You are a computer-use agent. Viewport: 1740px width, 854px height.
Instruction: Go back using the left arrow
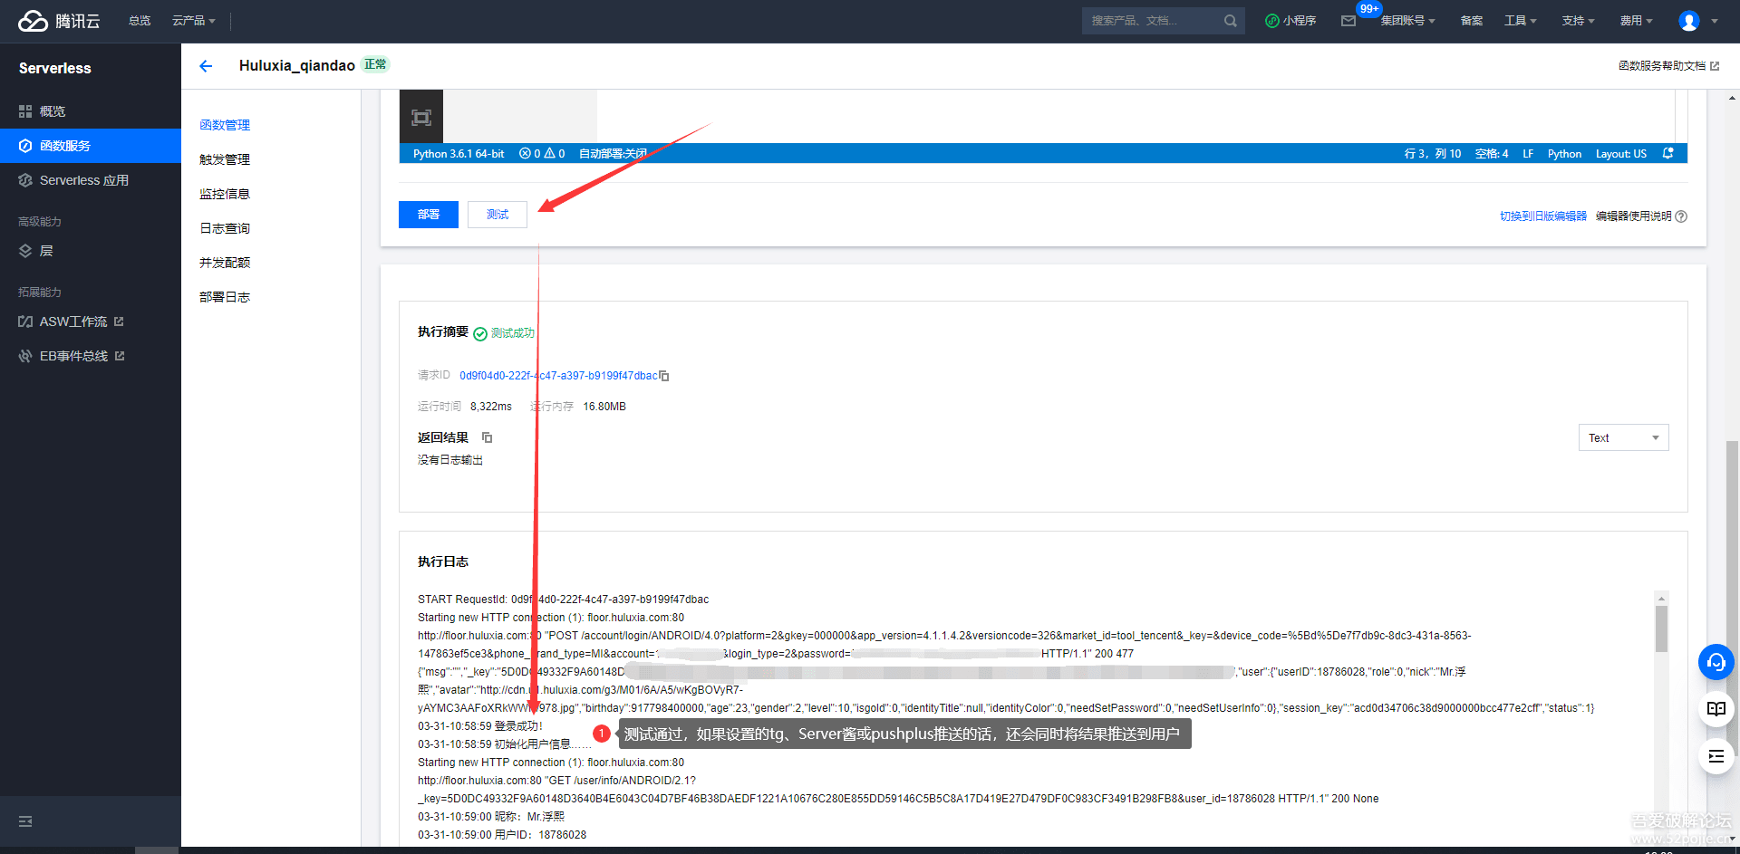(x=206, y=65)
